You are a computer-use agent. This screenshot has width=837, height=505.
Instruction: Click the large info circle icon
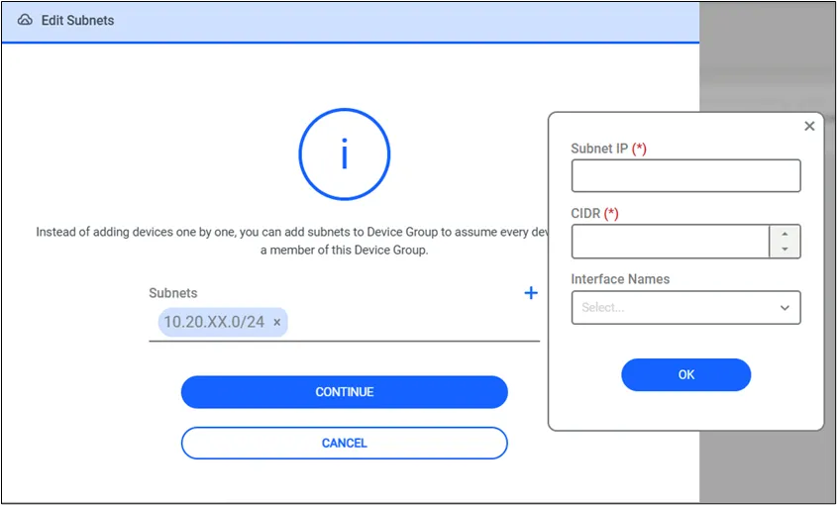(x=345, y=154)
